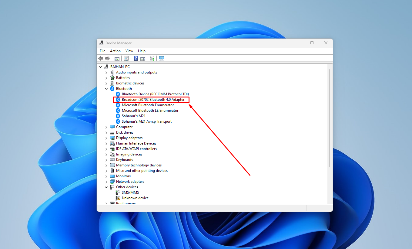Screen dimensions: 412x249
Task: Expand the Computer category
Action: pos(106,127)
